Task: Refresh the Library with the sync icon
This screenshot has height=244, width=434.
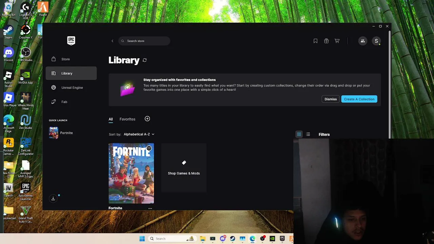Action: (x=145, y=60)
